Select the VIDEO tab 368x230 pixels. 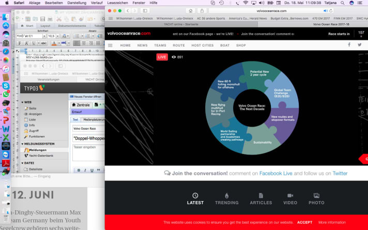(290, 199)
